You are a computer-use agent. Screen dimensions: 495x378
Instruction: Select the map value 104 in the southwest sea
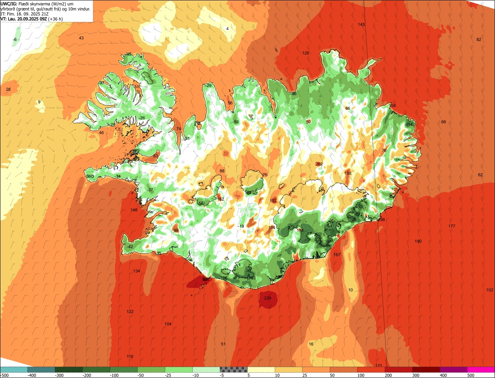click(168, 324)
